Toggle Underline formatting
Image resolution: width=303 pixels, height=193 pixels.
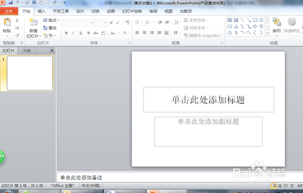tap(81, 33)
